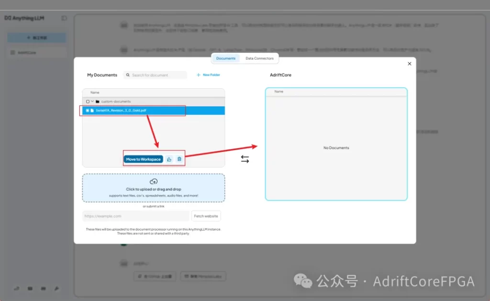Click the Fetch website button
Viewport: 490px width, 301px height.
206,216
